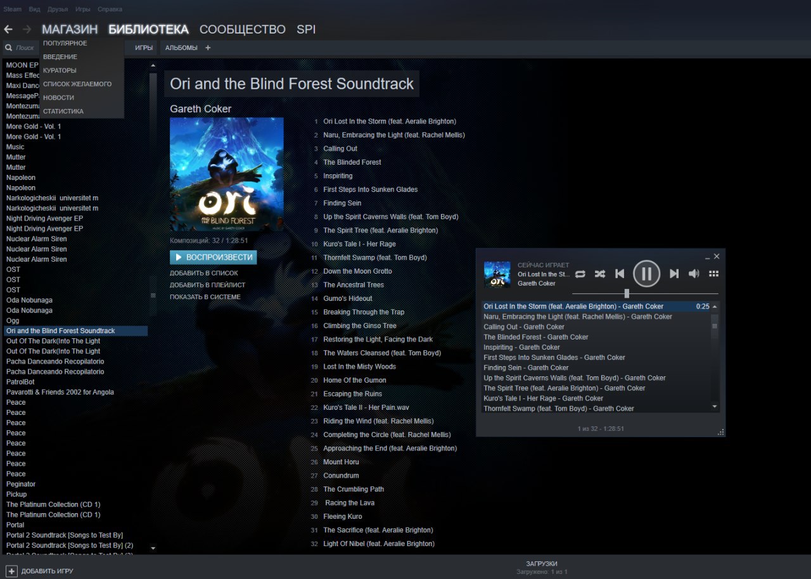
Task: Close the music player window
Action: (x=717, y=257)
